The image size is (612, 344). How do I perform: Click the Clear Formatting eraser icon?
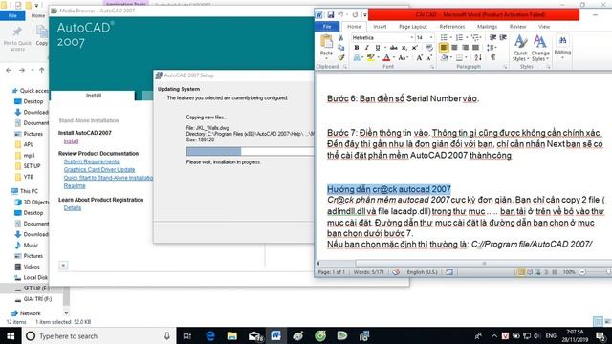click(429, 48)
